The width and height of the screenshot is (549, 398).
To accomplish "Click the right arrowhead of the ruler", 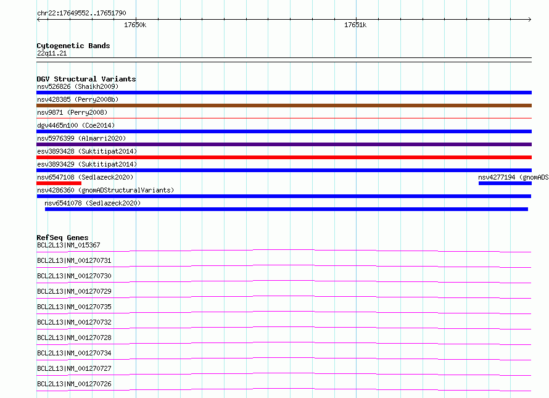I will tap(529, 19).
